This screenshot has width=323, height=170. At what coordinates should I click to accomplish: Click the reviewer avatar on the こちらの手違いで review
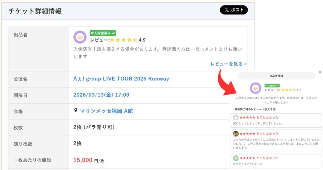tap(236, 134)
